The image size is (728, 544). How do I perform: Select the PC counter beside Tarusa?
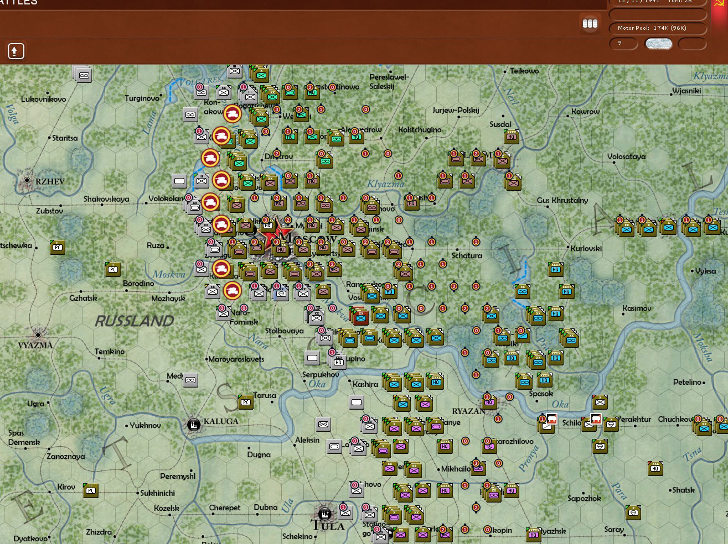246,402
